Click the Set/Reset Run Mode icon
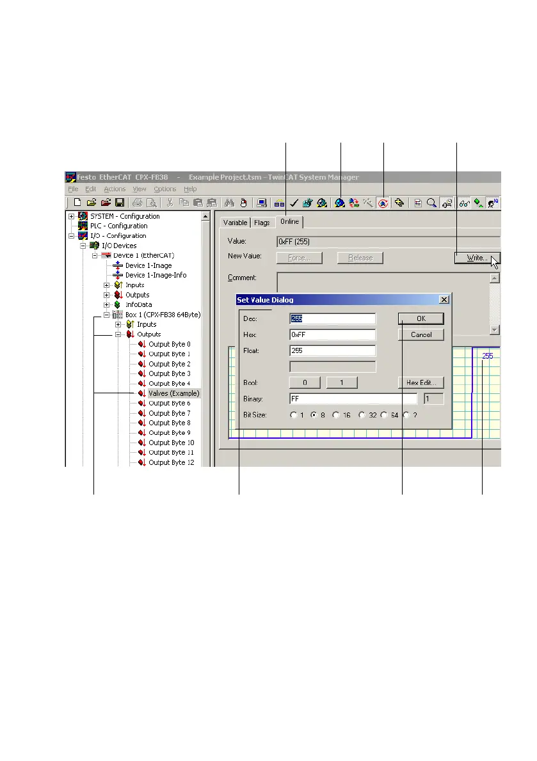The height and width of the screenshot is (761, 537). click(x=321, y=203)
